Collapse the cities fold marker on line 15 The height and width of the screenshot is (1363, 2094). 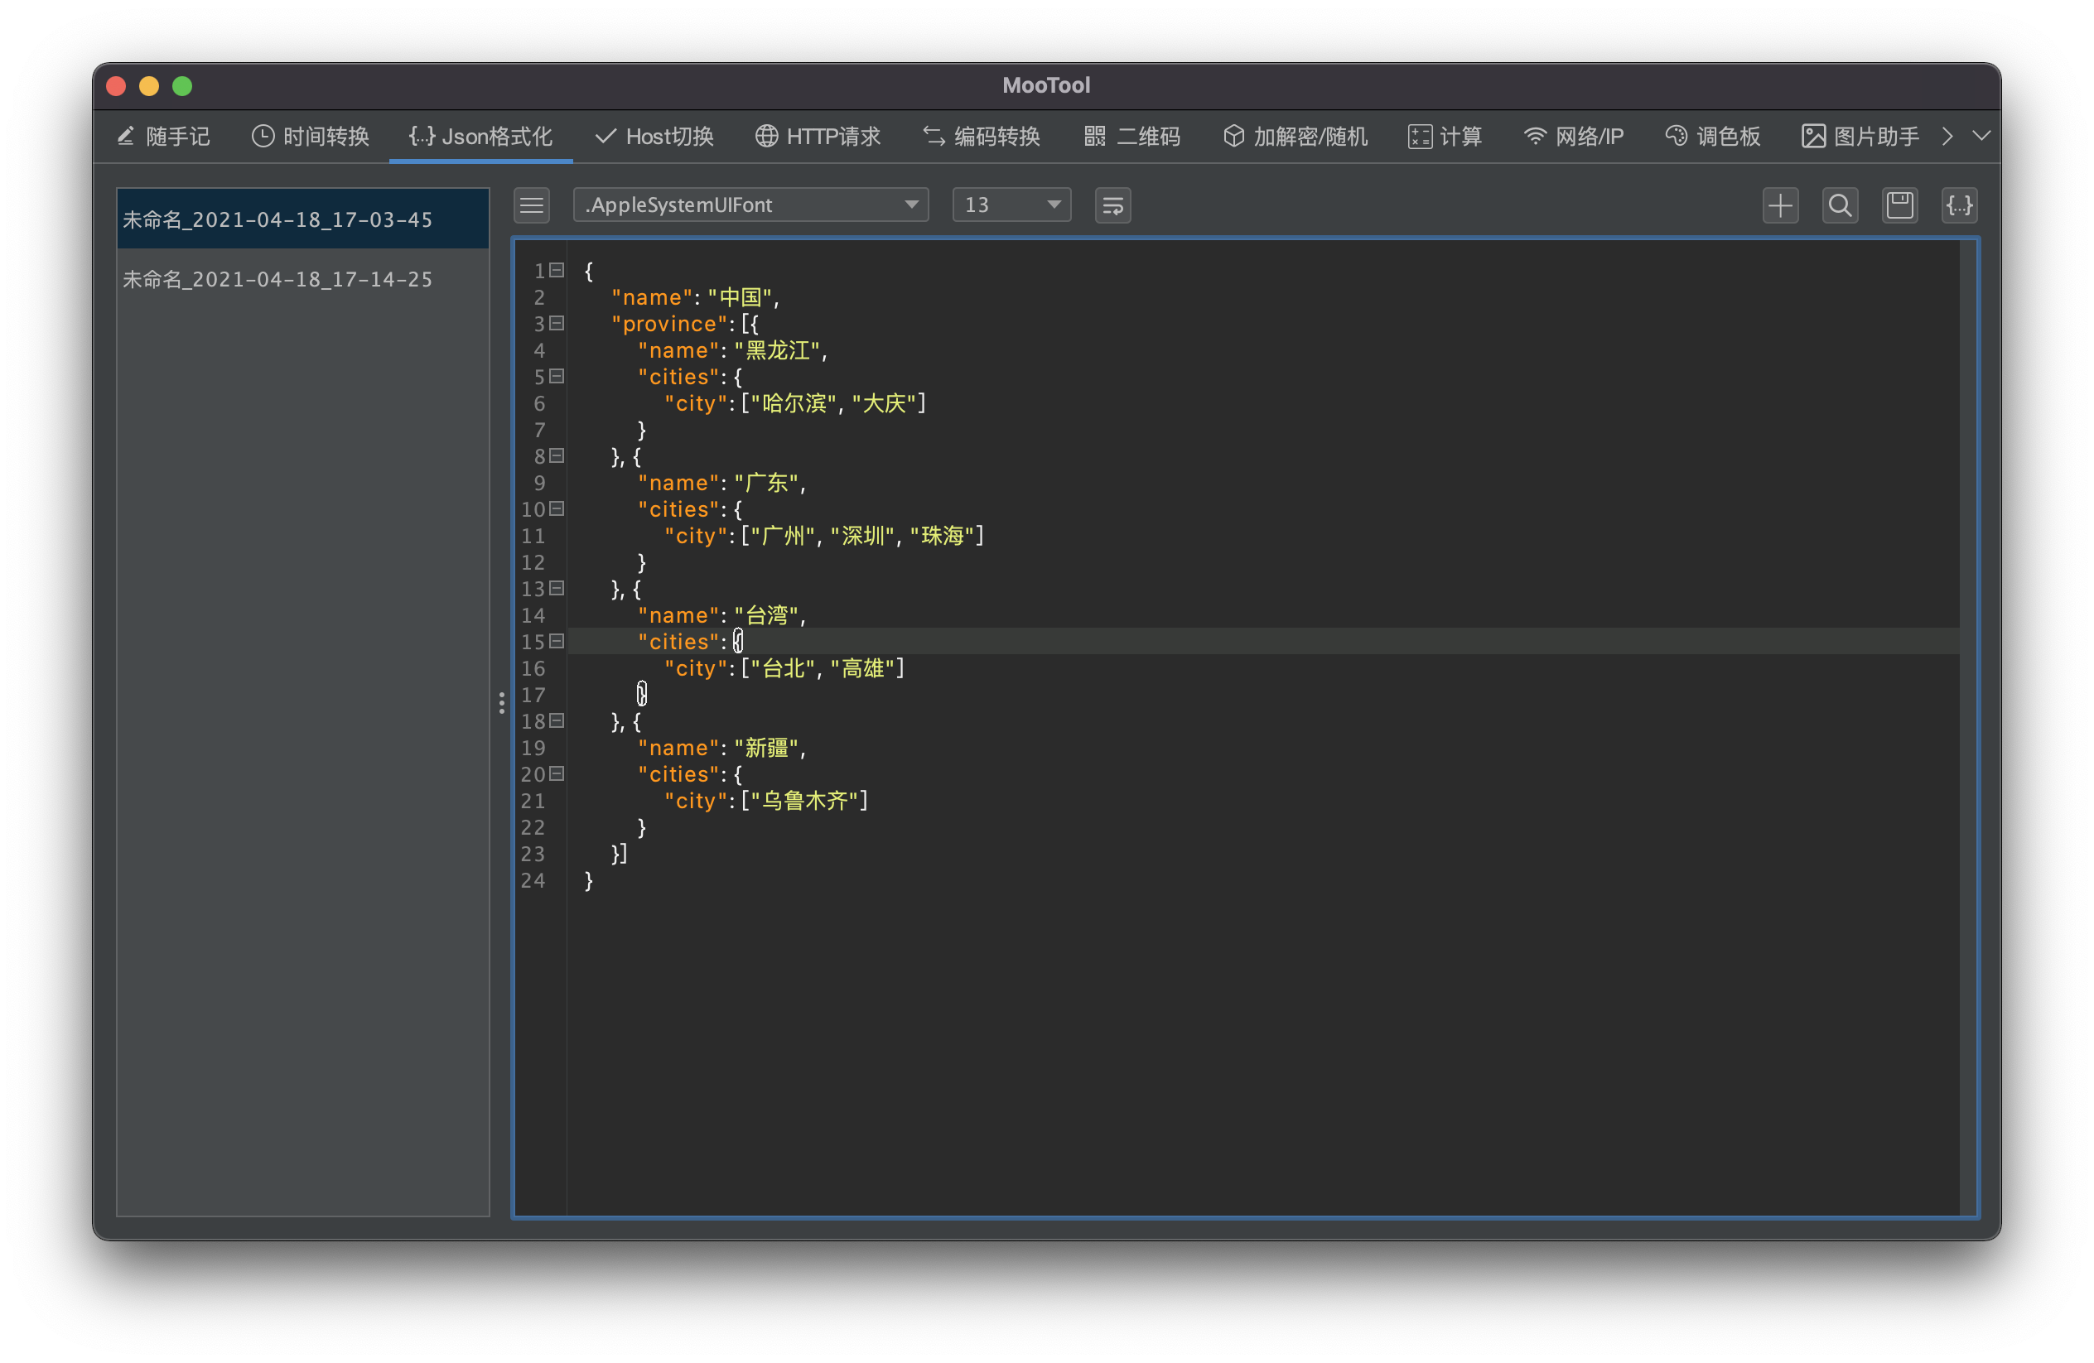point(557,642)
